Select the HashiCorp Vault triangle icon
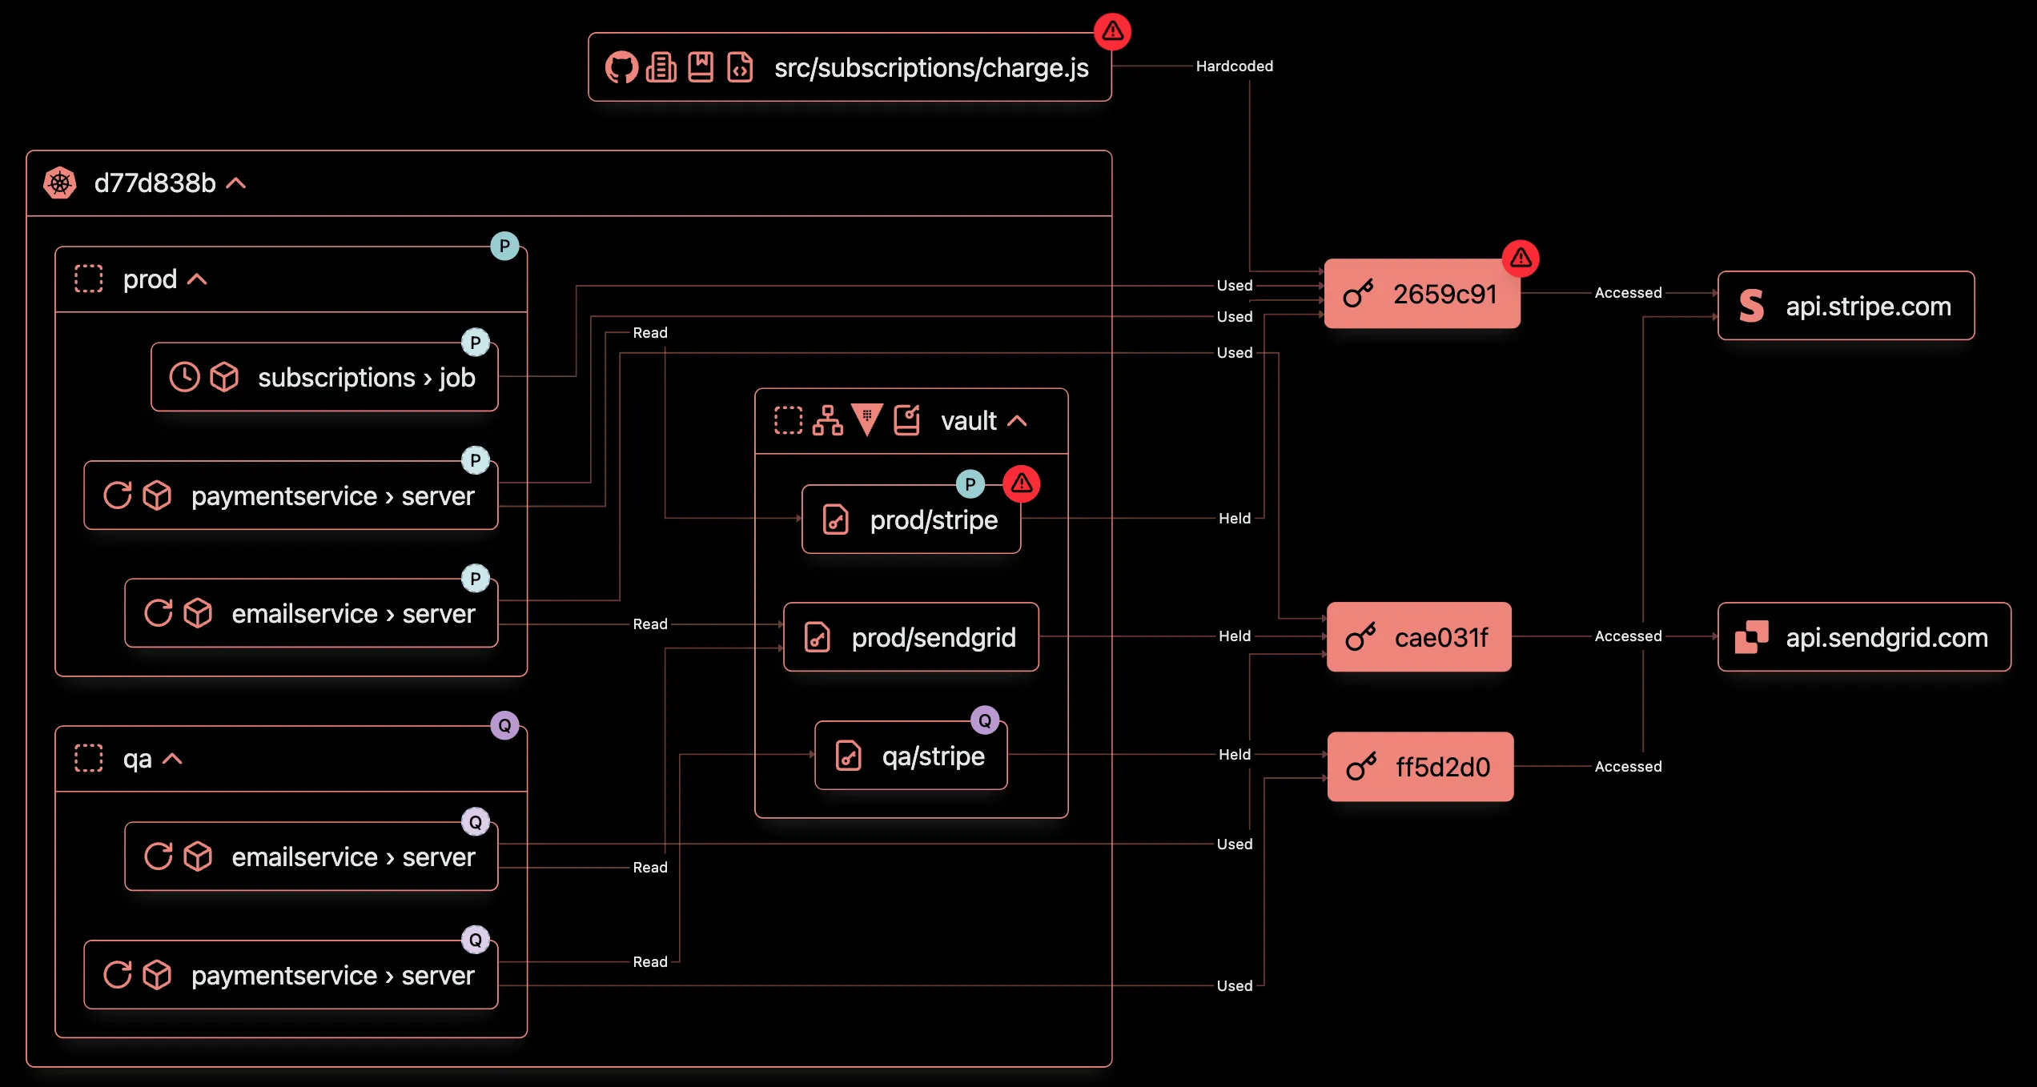 tap(868, 419)
